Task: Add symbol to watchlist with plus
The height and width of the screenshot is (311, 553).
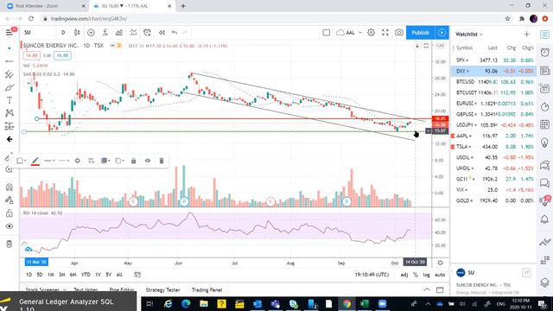Action: 526,35
